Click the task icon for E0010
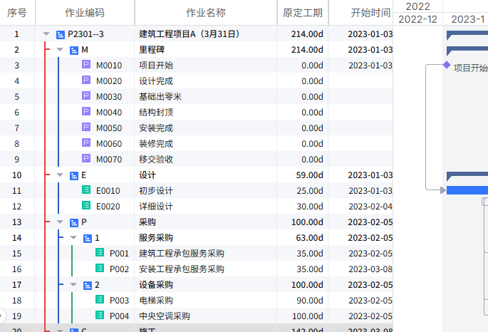The width and height of the screenshot is (488, 332). pos(87,190)
